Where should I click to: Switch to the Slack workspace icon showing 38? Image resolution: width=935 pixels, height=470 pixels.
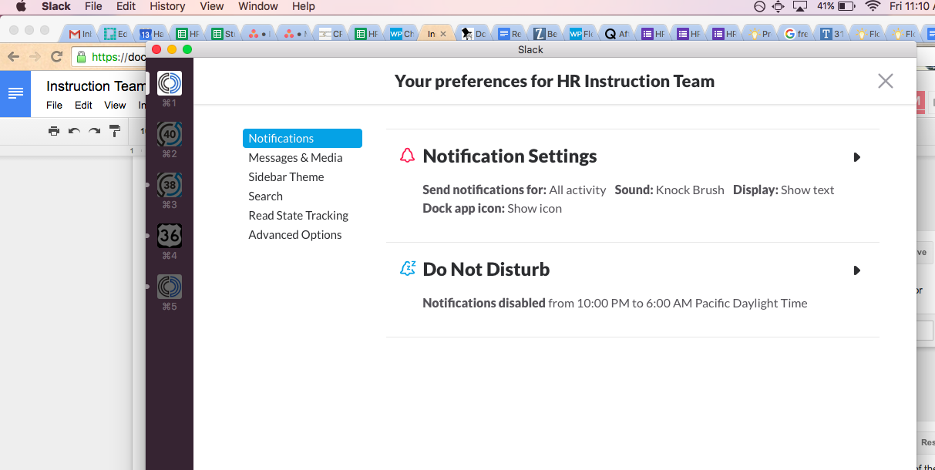(x=170, y=185)
